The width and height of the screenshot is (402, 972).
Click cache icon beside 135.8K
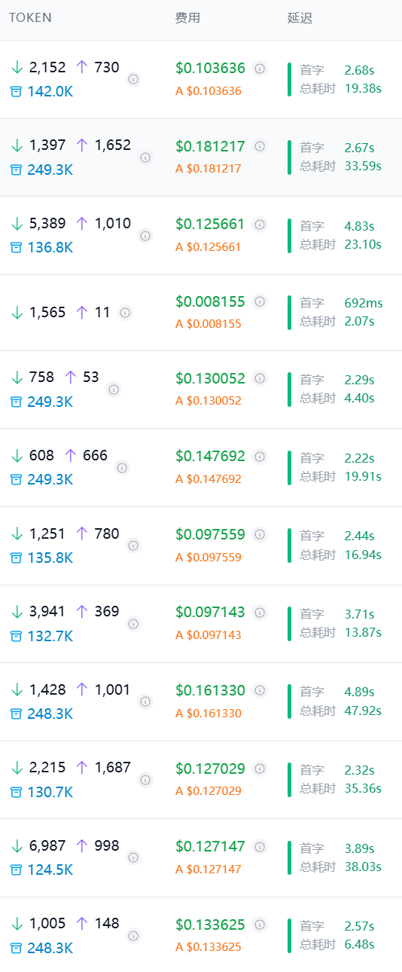(x=17, y=558)
